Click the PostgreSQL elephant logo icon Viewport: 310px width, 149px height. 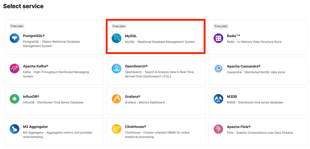pos(14,38)
